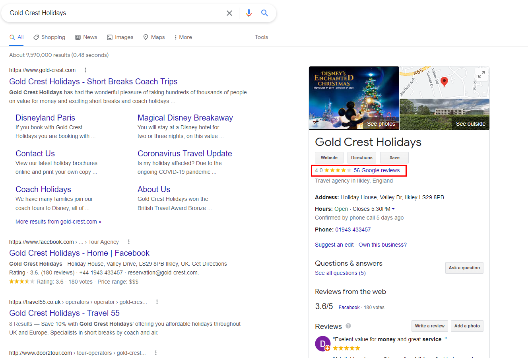Click the Directions button

361,158
